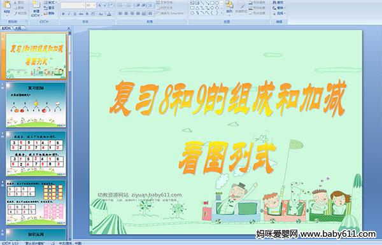This screenshot has height=245, width=382.
Task: Expand the Font dialog launcher
Action: [114, 22]
